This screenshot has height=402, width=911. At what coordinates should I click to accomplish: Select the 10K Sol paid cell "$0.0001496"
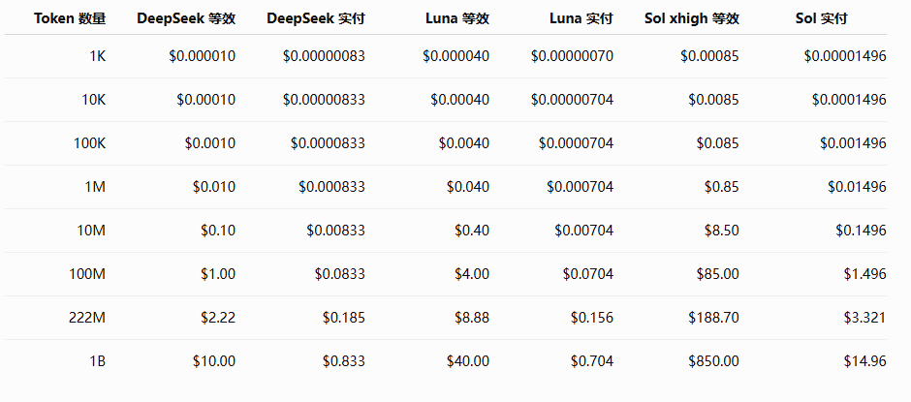click(x=849, y=100)
